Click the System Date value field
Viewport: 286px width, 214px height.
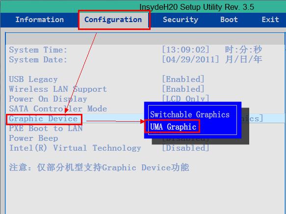[x=190, y=60]
